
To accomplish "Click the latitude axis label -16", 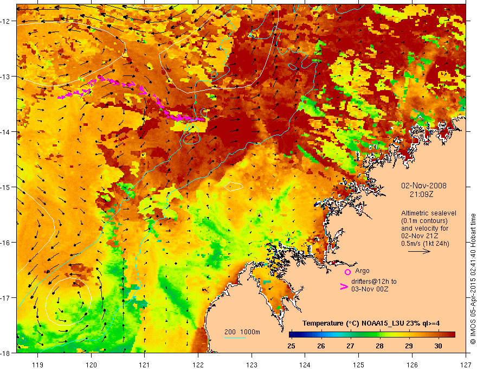I will coord(6,243).
